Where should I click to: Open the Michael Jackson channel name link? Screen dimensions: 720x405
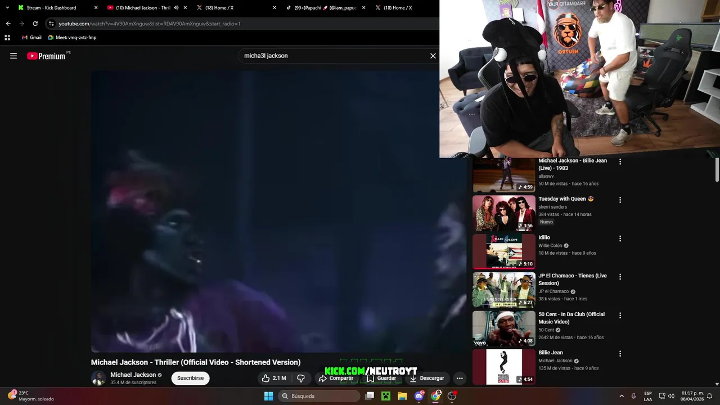point(133,375)
